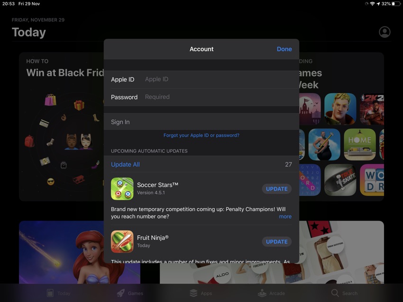The image size is (403, 302).
Task: Focus the Password text field
Action: [x=201, y=97]
